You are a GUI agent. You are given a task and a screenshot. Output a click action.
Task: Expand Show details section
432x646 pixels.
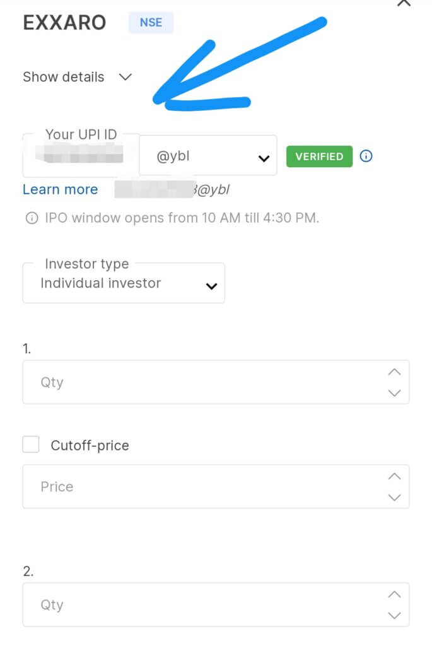(77, 77)
